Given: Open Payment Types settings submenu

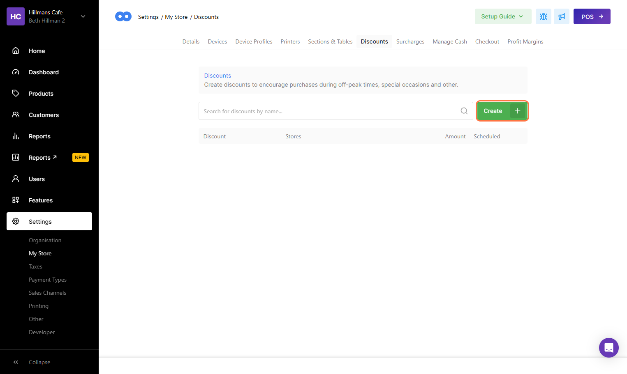Looking at the screenshot, I should pyautogui.click(x=47, y=280).
